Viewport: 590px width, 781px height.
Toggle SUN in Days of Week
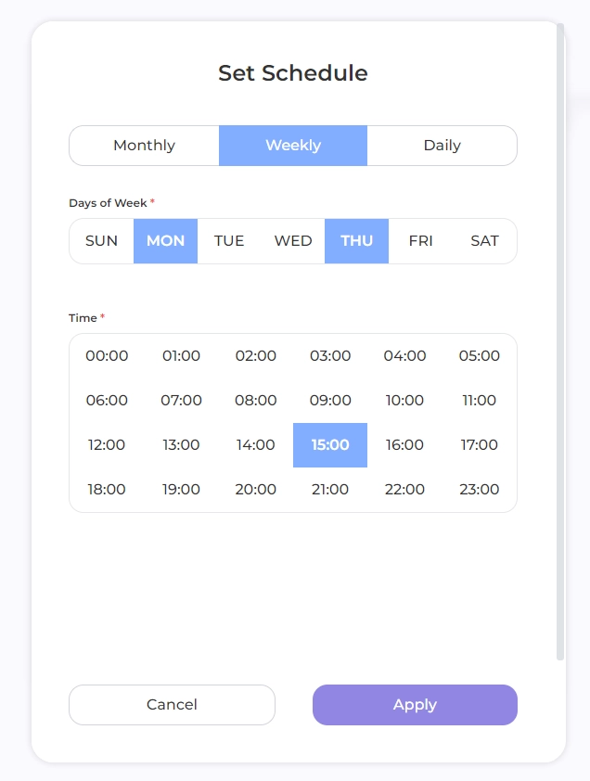point(102,241)
